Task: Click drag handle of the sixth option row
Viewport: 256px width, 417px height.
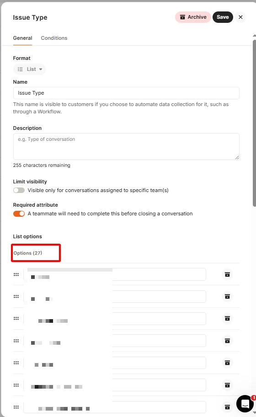Action: click(x=16, y=385)
